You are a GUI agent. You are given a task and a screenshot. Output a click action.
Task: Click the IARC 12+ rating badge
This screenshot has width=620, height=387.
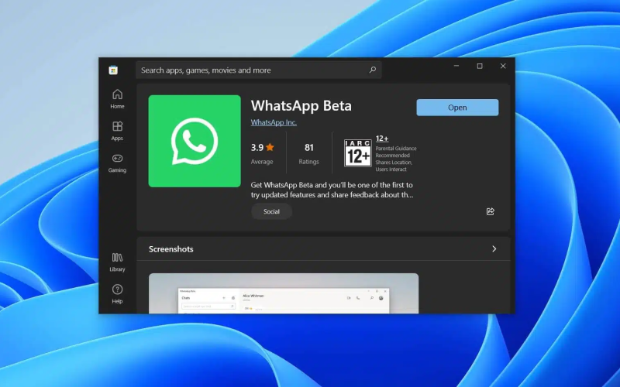357,154
